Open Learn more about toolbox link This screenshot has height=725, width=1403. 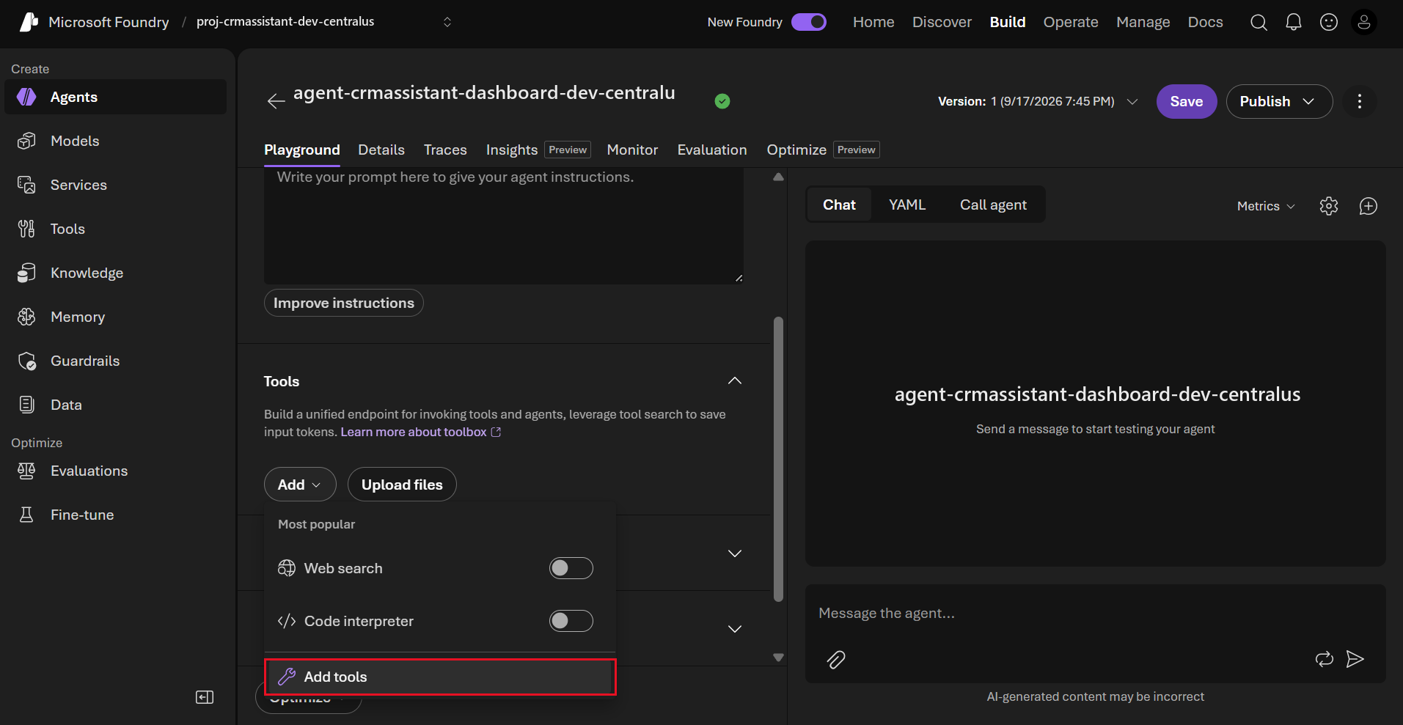click(420, 432)
